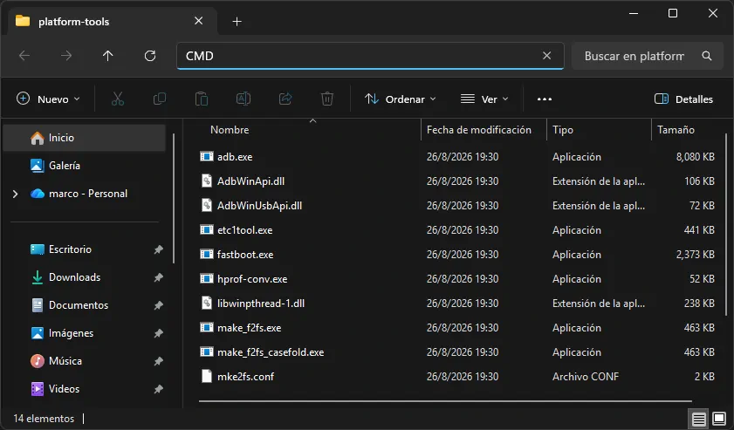Go forward with the right arrow

pos(66,56)
